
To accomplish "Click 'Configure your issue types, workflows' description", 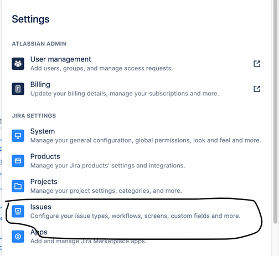I will [136, 216].
